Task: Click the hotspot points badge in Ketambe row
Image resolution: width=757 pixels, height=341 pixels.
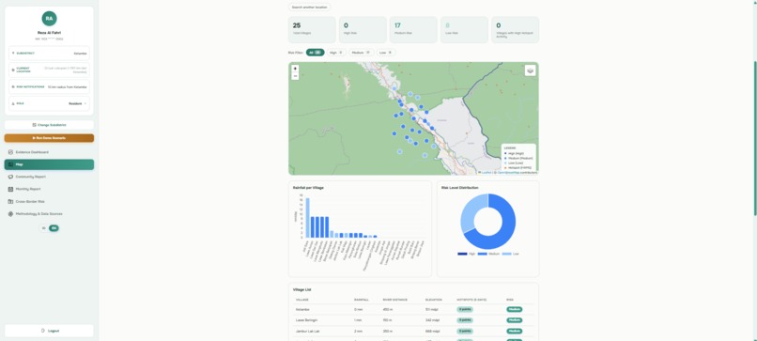Action: pos(465,309)
